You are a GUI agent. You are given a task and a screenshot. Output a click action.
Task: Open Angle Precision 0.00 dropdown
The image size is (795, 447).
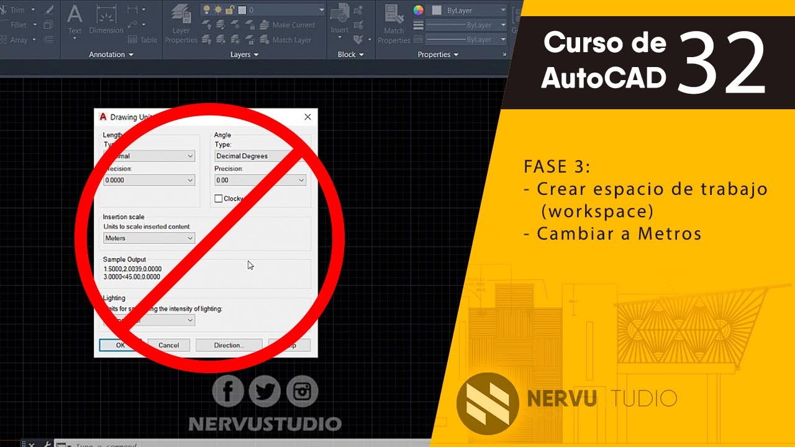tap(260, 180)
